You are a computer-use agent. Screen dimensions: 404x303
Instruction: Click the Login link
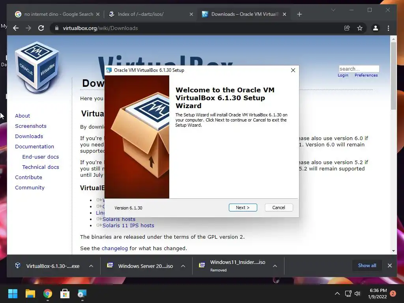click(x=343, y=75)
